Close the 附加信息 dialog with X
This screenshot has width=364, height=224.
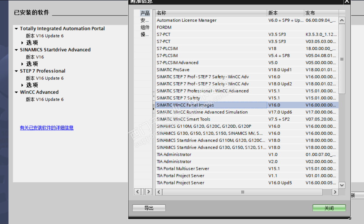point(347,1)
